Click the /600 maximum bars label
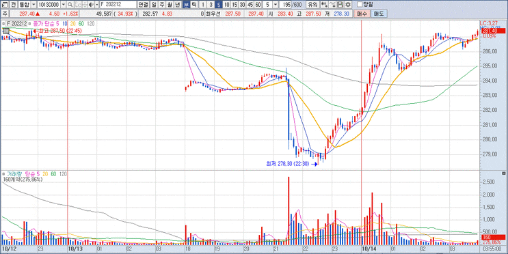This screenshot has width=508, height=254. (297, 5)
